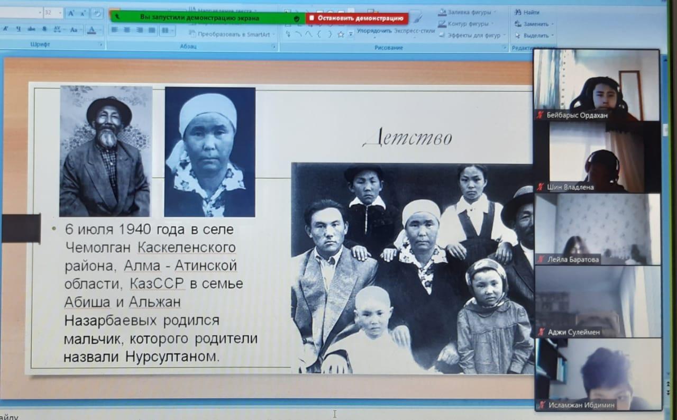Viewport: 677px width, 420px height.
Task: Click the character spacing AV icon
Action: [58, 29]
